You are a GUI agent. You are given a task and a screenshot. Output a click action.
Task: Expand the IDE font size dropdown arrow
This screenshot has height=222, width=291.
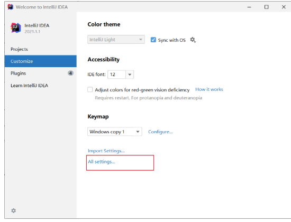click(130, 75)
